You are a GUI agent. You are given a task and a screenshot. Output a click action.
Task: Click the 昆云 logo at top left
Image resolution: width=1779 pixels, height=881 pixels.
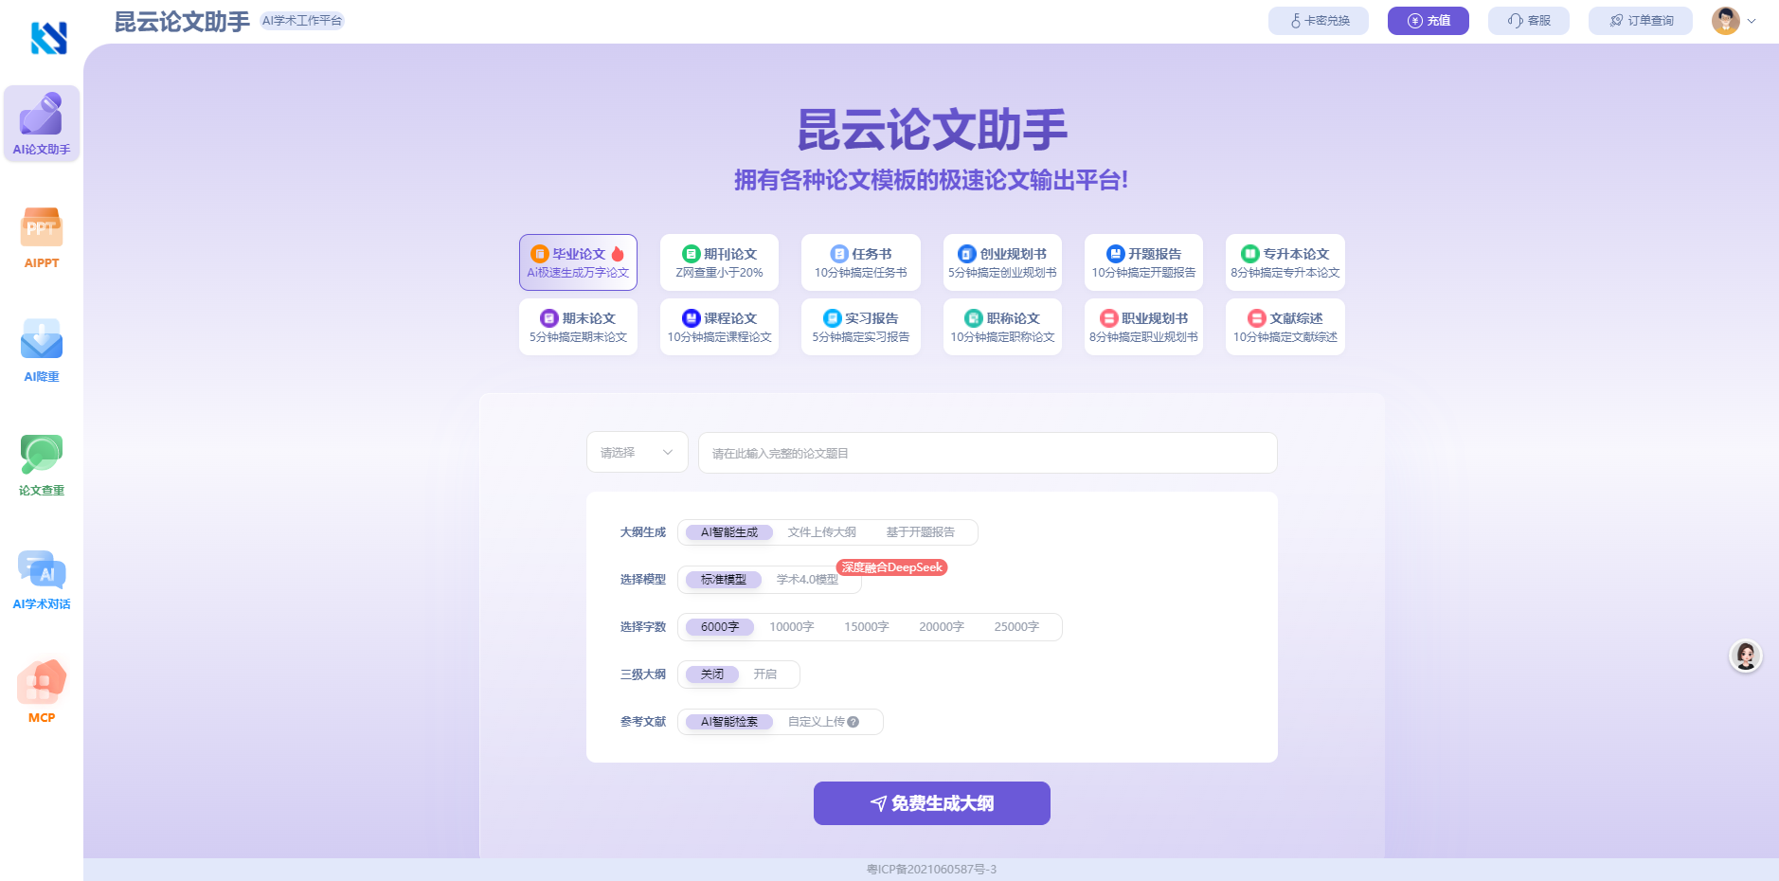48,38
